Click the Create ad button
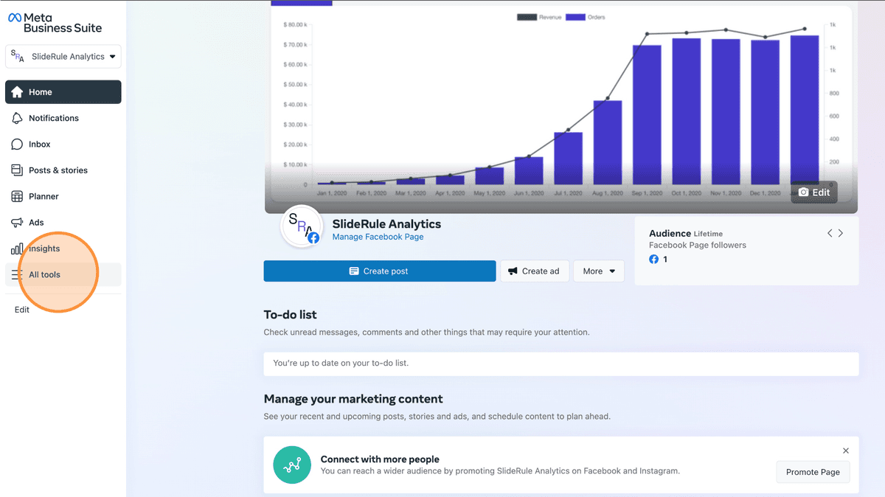 point(534,271)
